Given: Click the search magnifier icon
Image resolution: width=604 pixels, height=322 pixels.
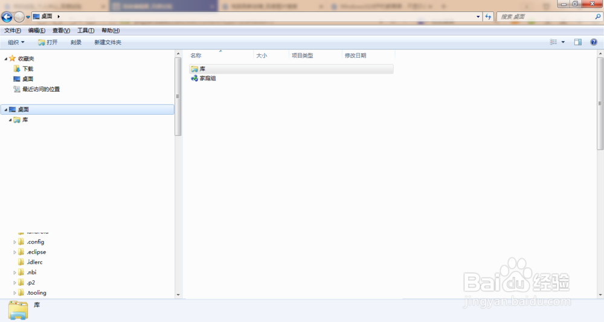Looking at the screenshot, I should [x=598, y=16].
